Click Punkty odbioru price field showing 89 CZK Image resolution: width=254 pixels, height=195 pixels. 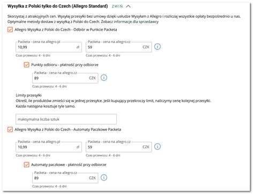point(65,78)
